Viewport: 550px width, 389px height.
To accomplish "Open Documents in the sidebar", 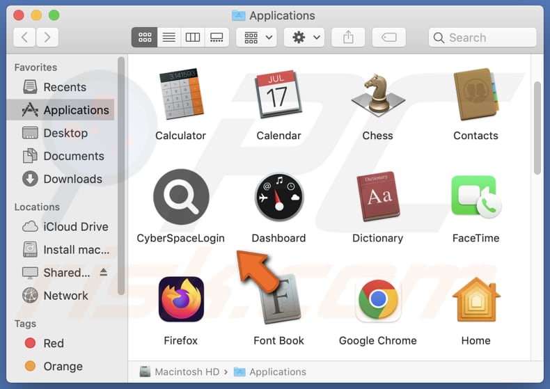I will coord(61,156).
